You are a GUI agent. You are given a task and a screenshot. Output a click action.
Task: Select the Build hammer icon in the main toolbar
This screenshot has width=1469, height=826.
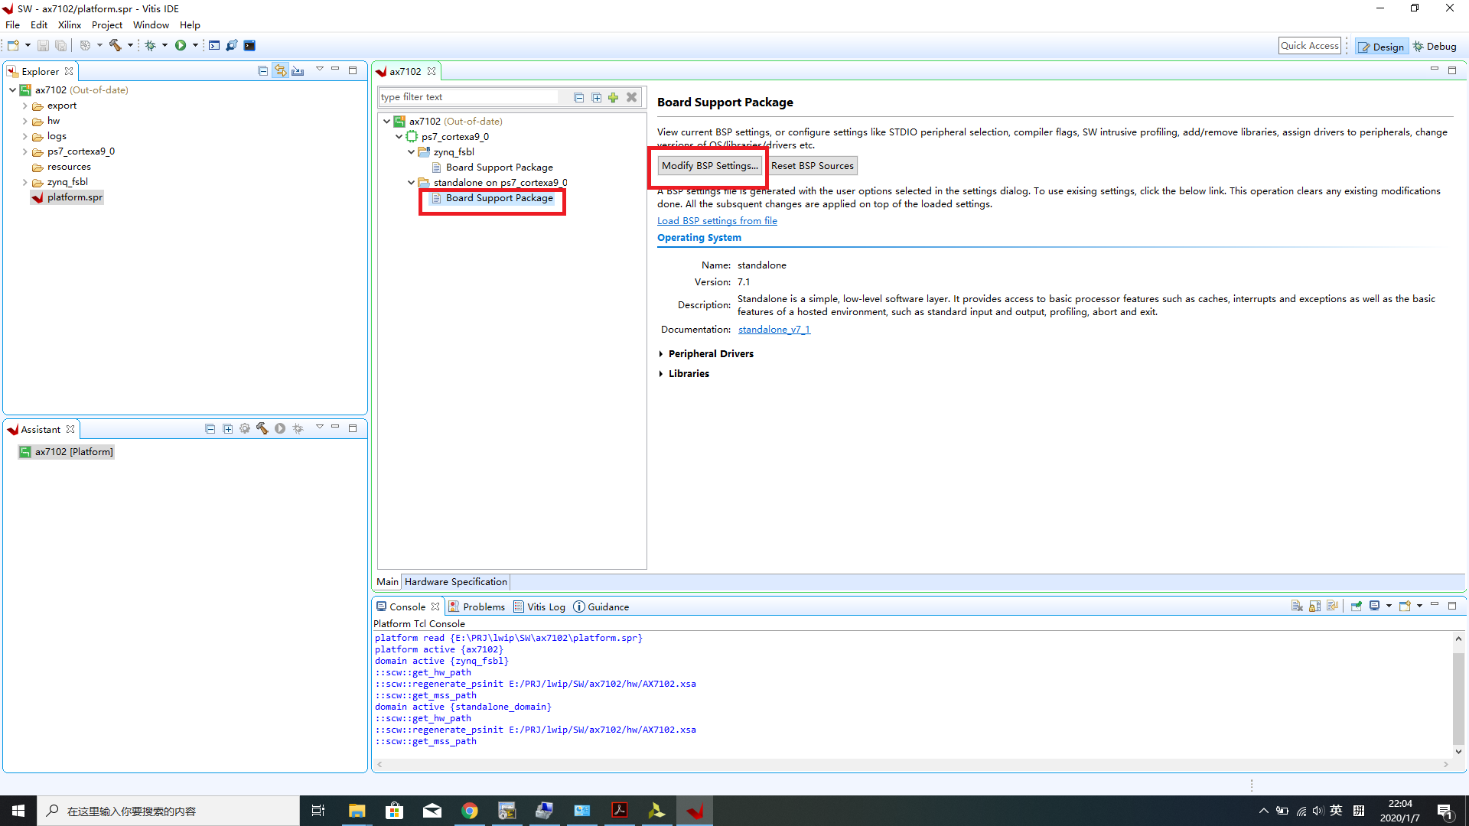[x=116, y=45]
